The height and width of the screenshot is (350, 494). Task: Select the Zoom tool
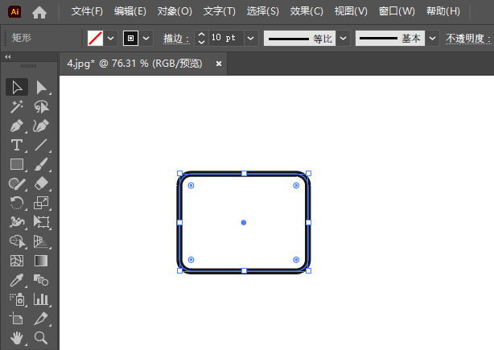click(x=41, y=338)
